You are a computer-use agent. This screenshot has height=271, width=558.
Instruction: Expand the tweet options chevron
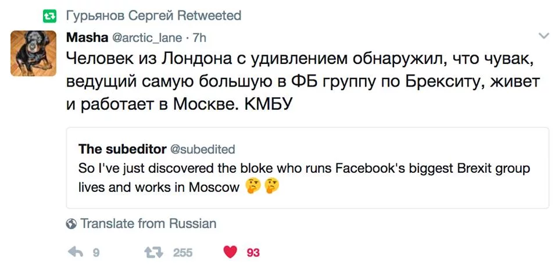tap(544, 37)
